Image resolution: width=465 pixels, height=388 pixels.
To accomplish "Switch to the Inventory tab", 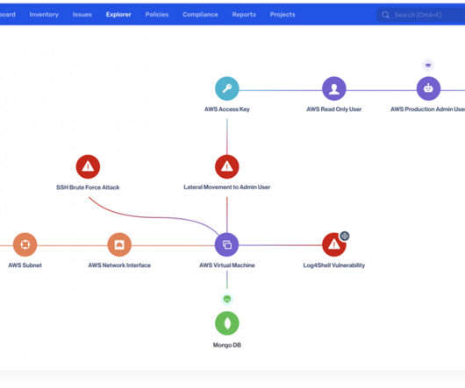I will tap(44, 15).
